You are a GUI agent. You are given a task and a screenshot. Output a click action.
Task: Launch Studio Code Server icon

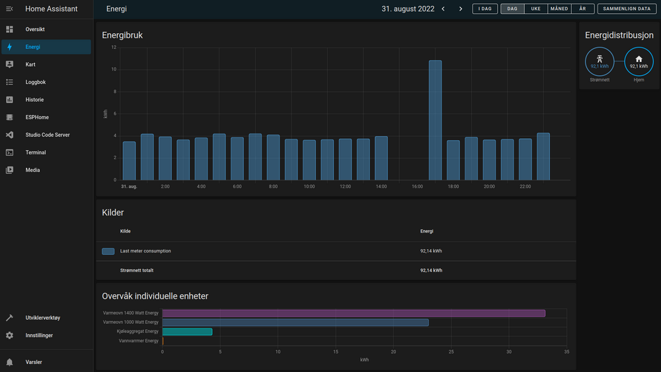coord(9,135)
